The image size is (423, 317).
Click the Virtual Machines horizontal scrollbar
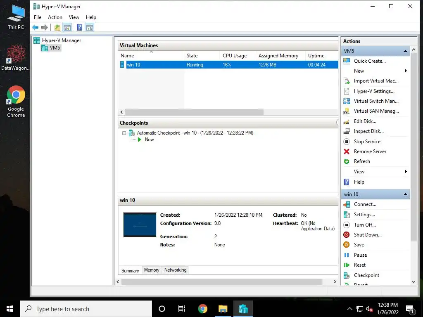point(194,112)
